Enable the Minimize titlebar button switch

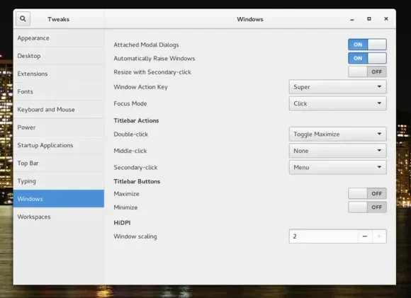click(367, 207)
